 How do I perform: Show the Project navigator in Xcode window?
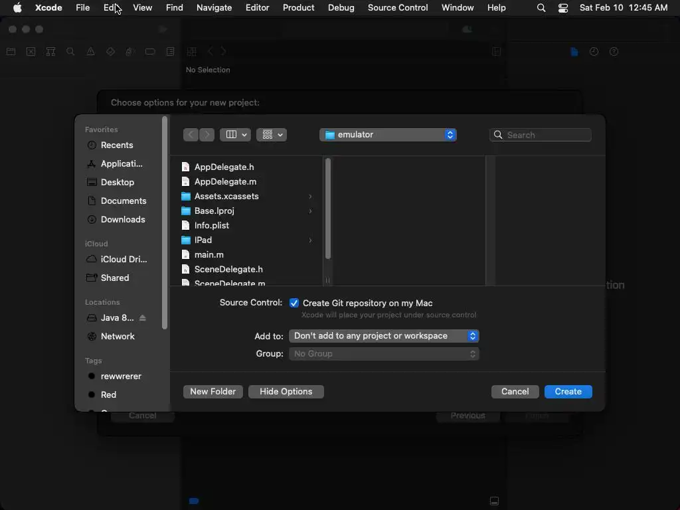[x=11, y=52]
